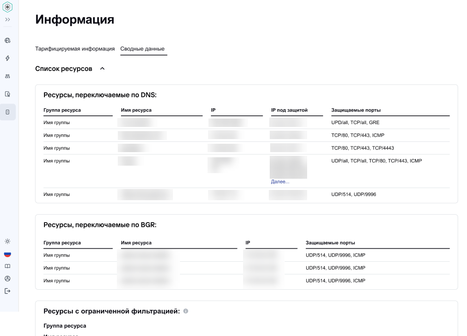Open the user profile icon in sidebar

[x=7, y=278]
